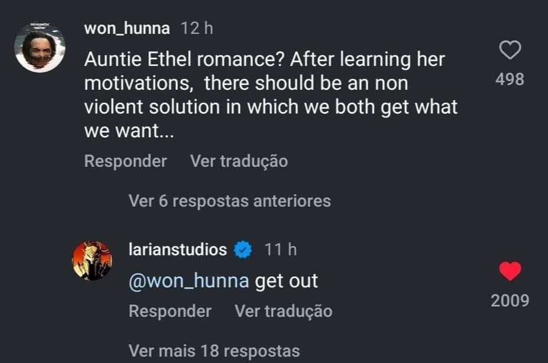
Task: Like won_hunna's comment with the heart icon
Action: (510, 51)
